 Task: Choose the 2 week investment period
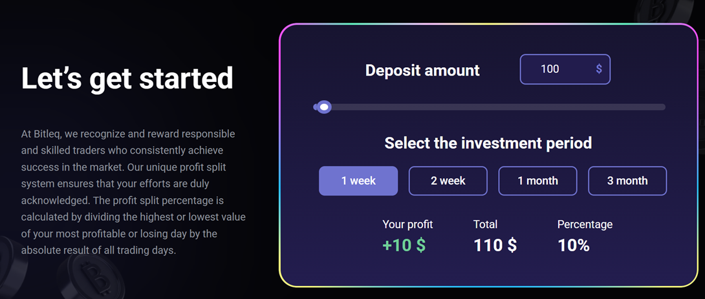pyautogui.click(x=448, y=181)
